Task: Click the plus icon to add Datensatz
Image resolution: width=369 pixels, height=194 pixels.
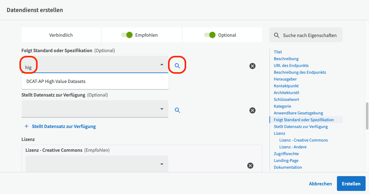Action: click(27, 126)
